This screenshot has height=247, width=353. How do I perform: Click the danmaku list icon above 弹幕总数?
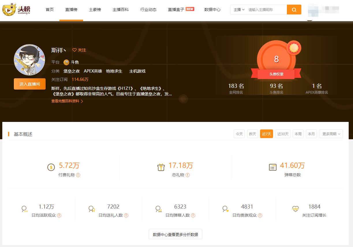[x=272, y=167]
